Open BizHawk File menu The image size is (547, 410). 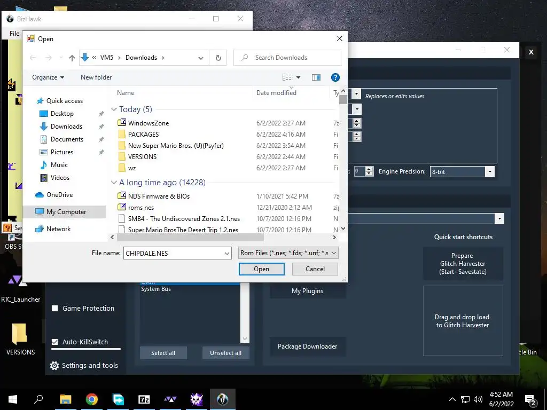14,34
